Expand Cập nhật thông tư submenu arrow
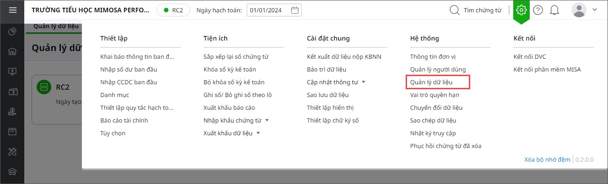This screenshot has width=608, height=184. (x=364, y=82)
